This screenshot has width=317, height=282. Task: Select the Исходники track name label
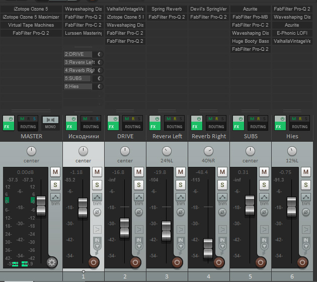[x=84, y=136]
